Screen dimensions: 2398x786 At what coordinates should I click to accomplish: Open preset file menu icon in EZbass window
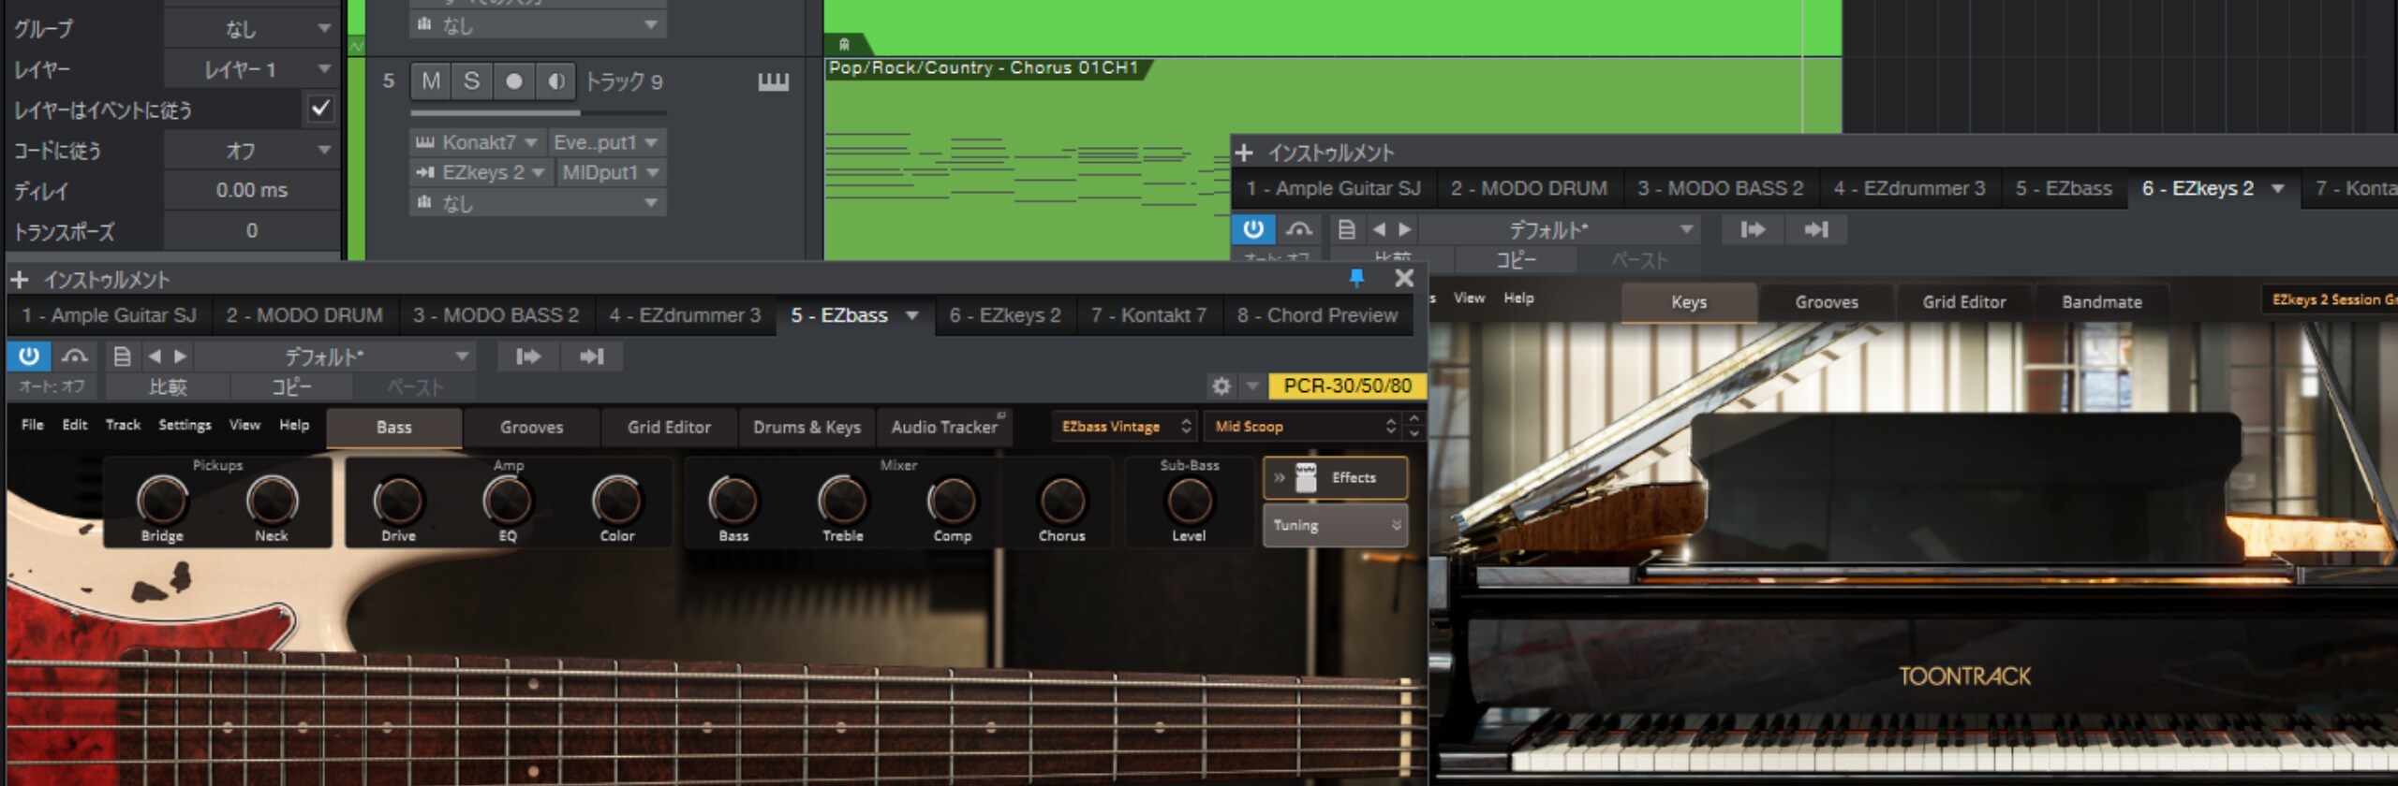[x=122, y=357]
